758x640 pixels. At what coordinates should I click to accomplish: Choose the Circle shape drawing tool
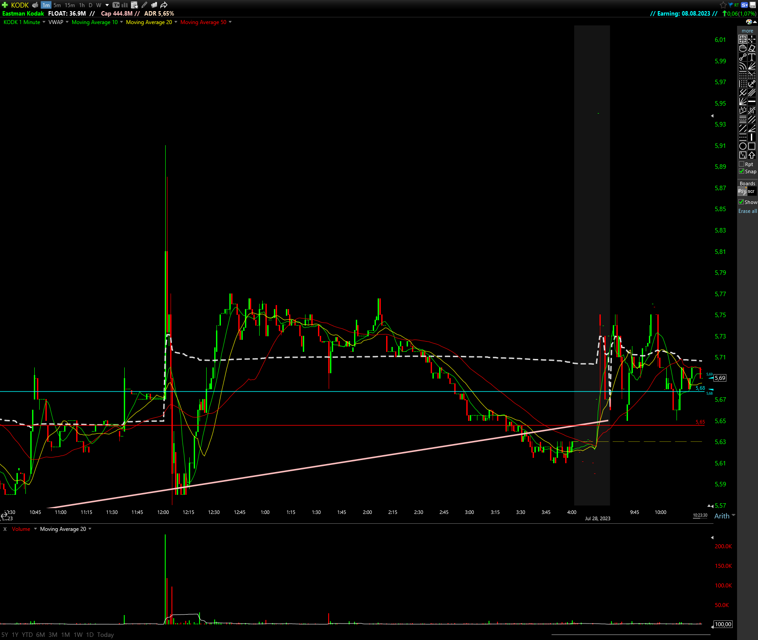pos(742,146)
